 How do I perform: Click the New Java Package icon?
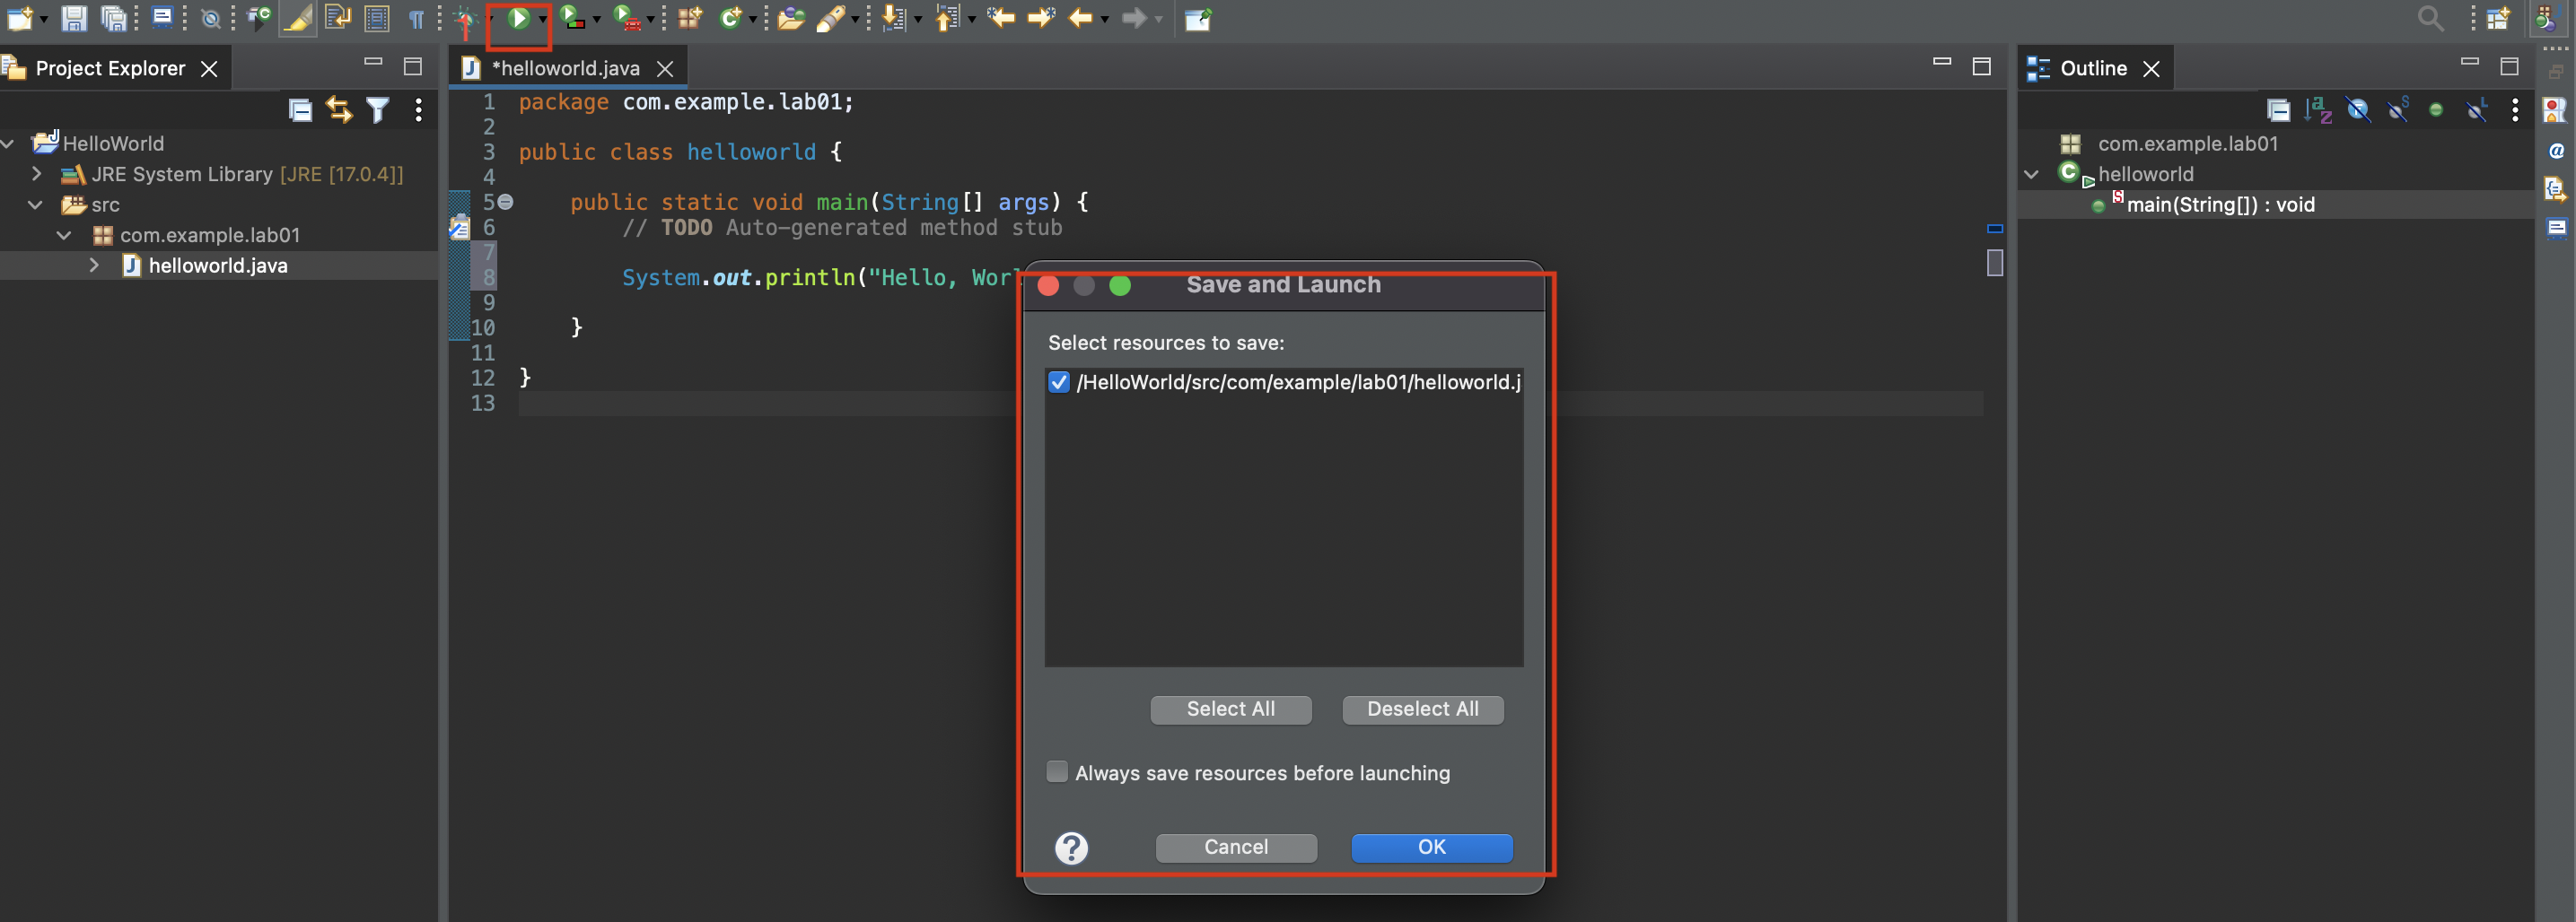tap(690, 18)
